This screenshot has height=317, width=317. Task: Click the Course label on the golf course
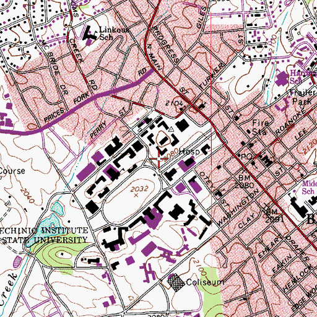12,171
